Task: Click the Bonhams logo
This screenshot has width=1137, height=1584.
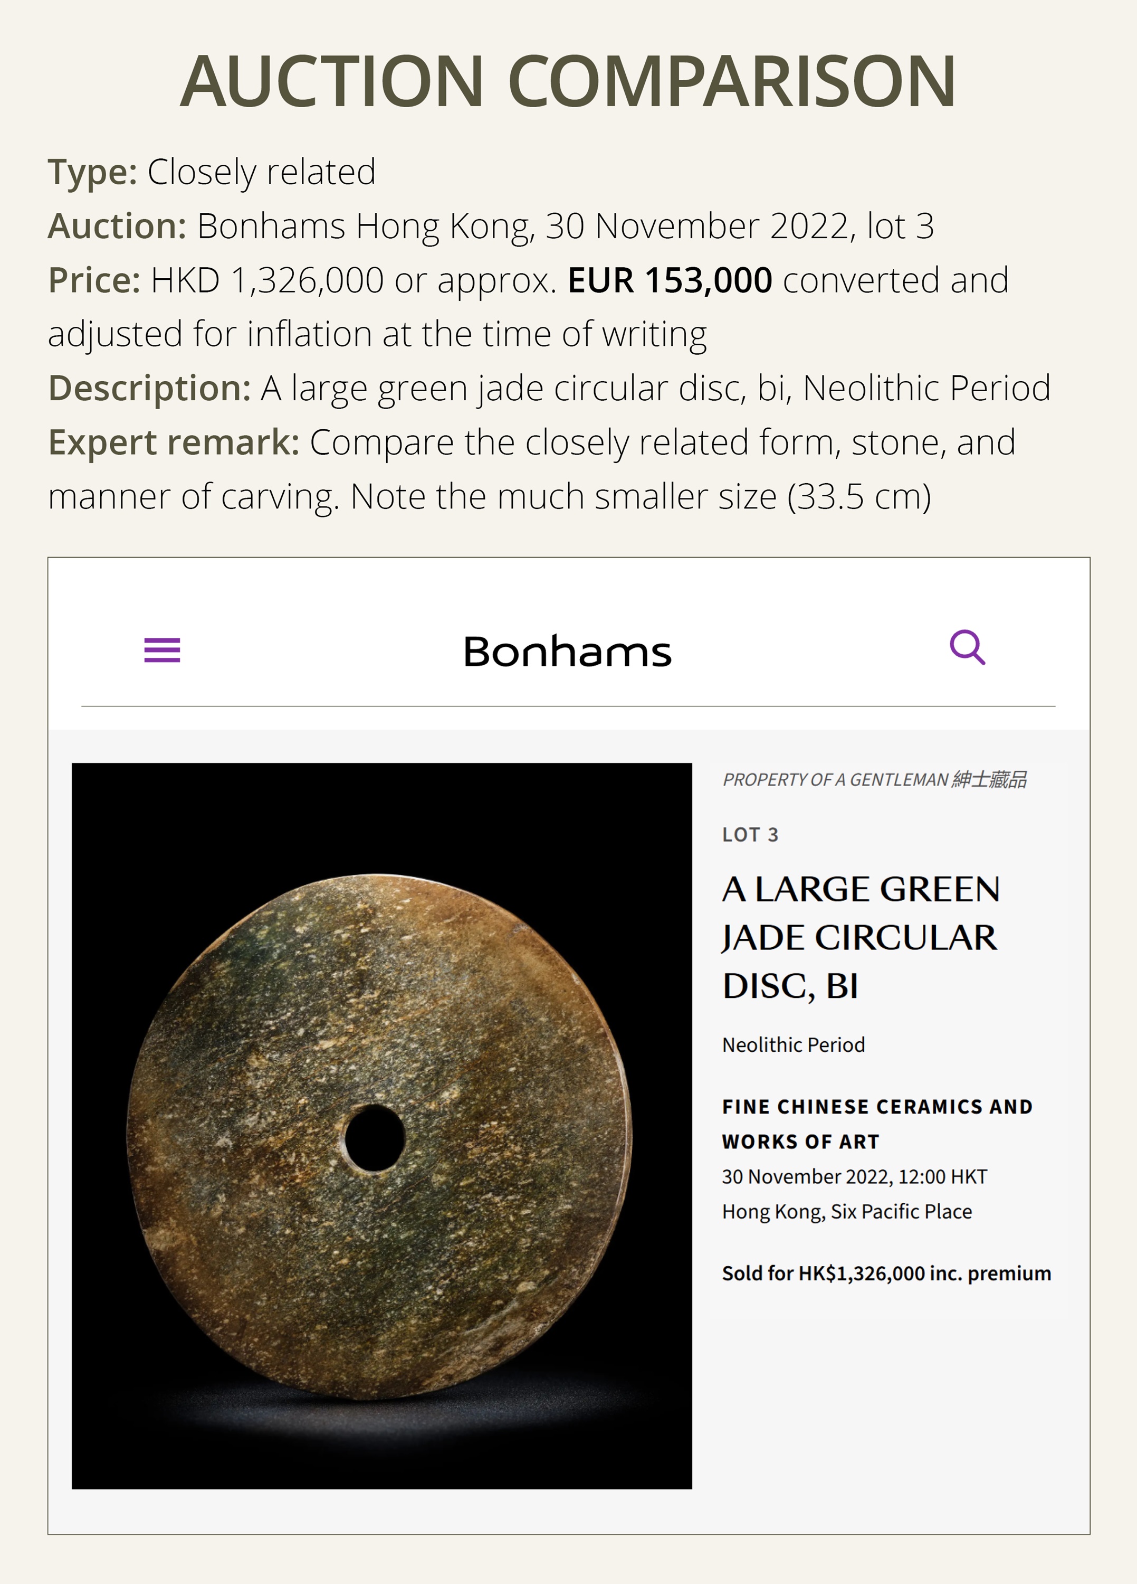Action: click(568, 652)
